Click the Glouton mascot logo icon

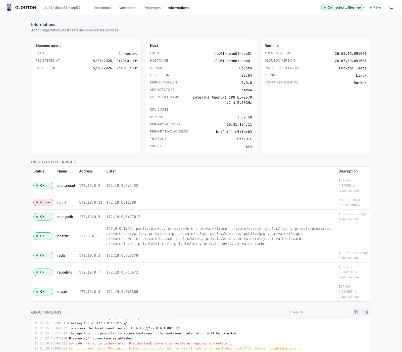point(9,8)
